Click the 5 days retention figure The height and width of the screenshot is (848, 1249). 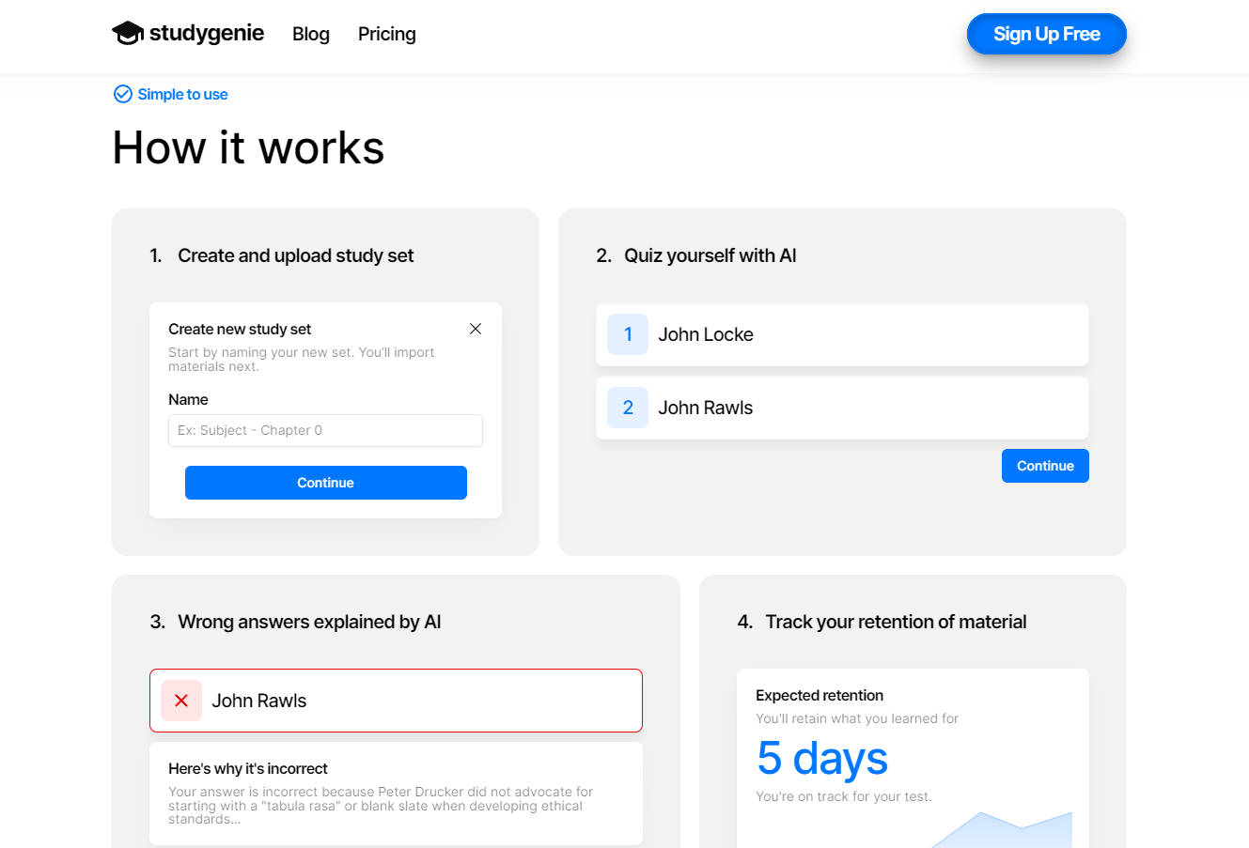click(x=822, y=758)
